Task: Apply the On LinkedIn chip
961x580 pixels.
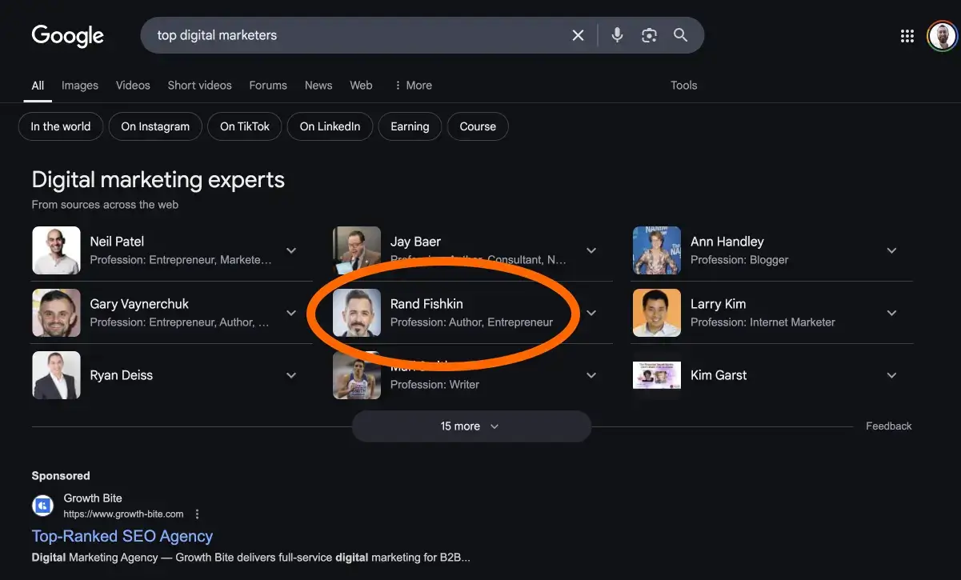Action: [x=330, y=126]
